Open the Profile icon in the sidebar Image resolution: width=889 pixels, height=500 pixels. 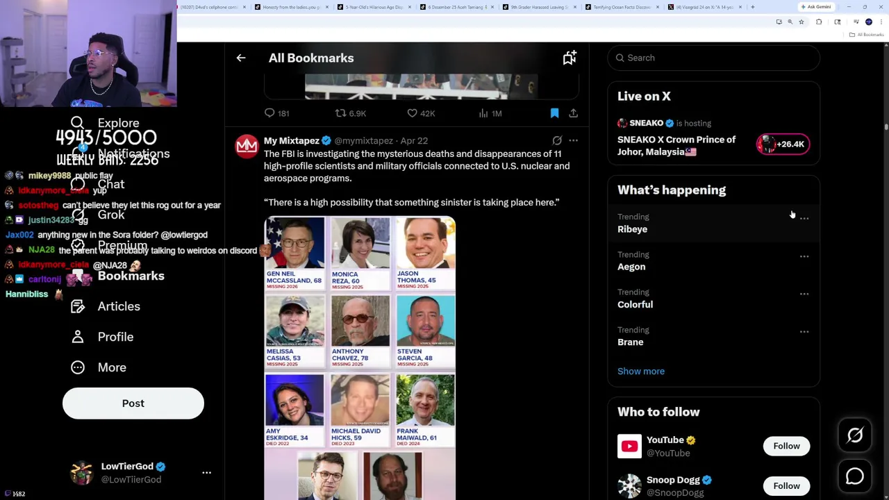coord(78,337)
